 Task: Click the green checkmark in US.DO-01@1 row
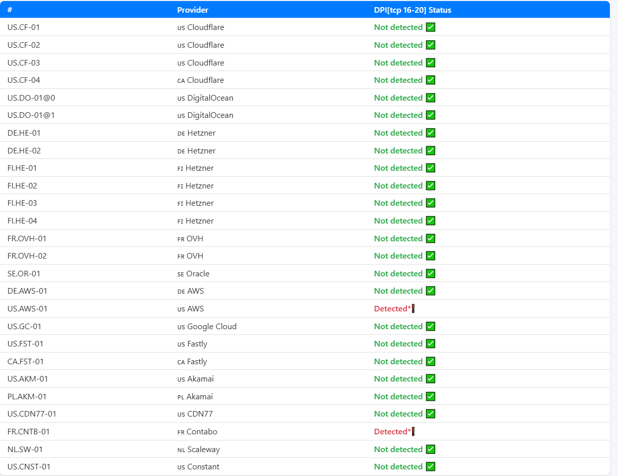click(430, 115)
